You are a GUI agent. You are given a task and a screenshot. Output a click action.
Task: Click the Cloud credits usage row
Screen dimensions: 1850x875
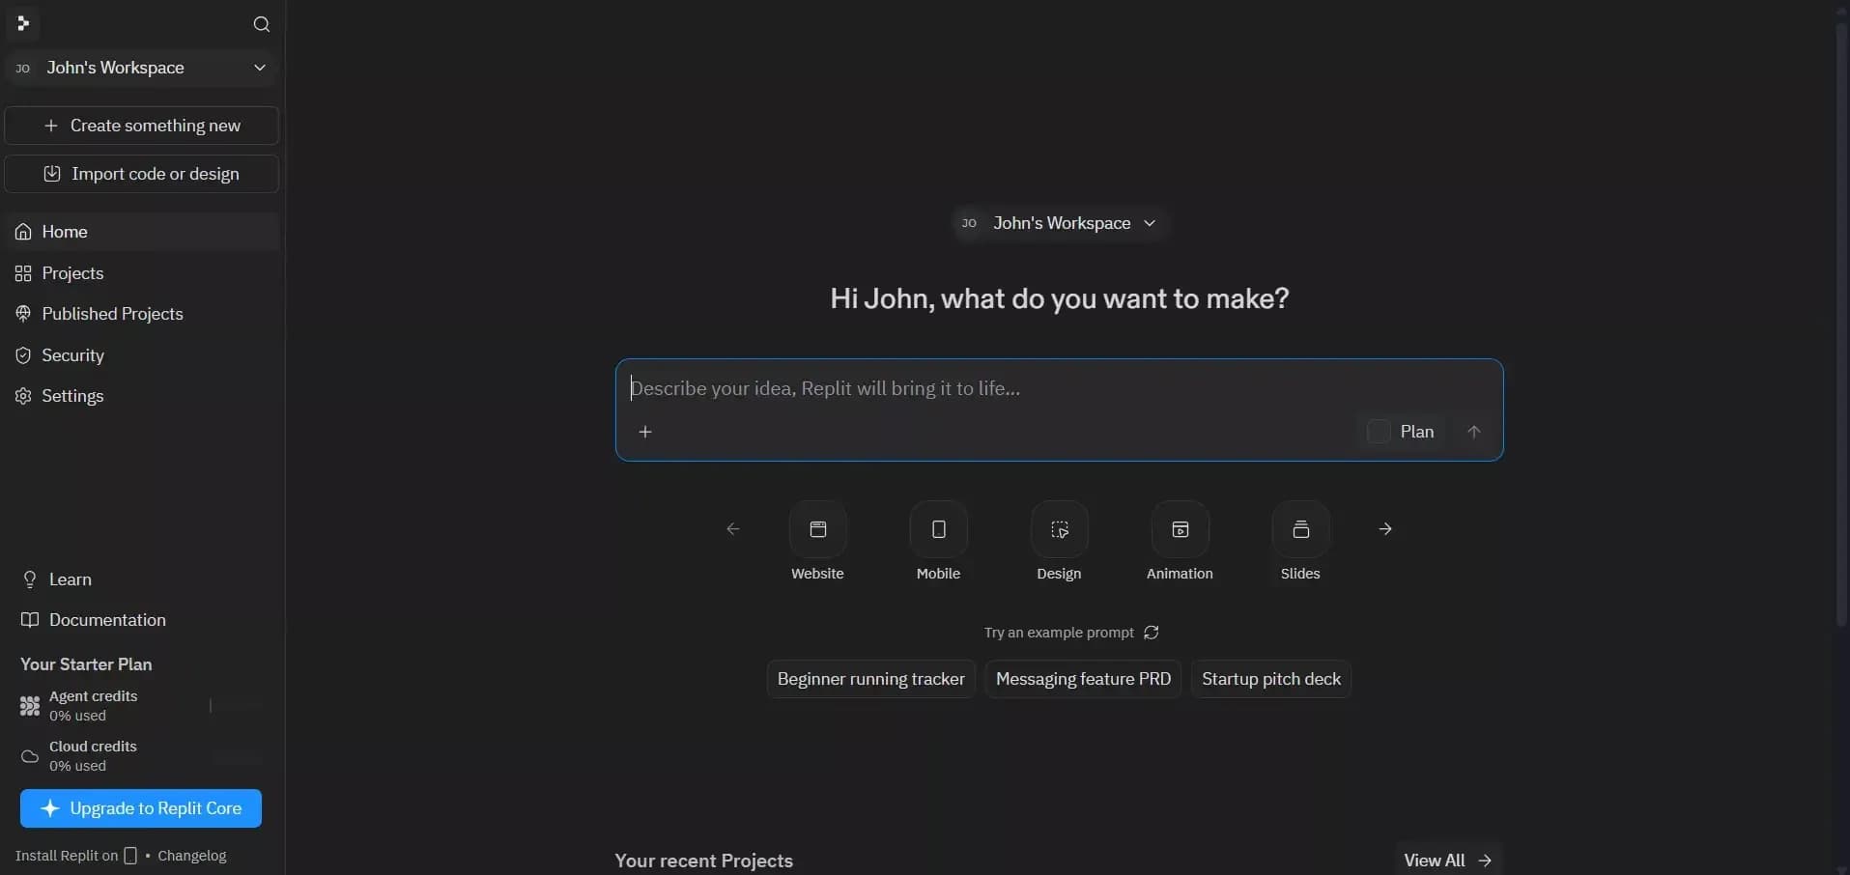(x=141, y=756)
